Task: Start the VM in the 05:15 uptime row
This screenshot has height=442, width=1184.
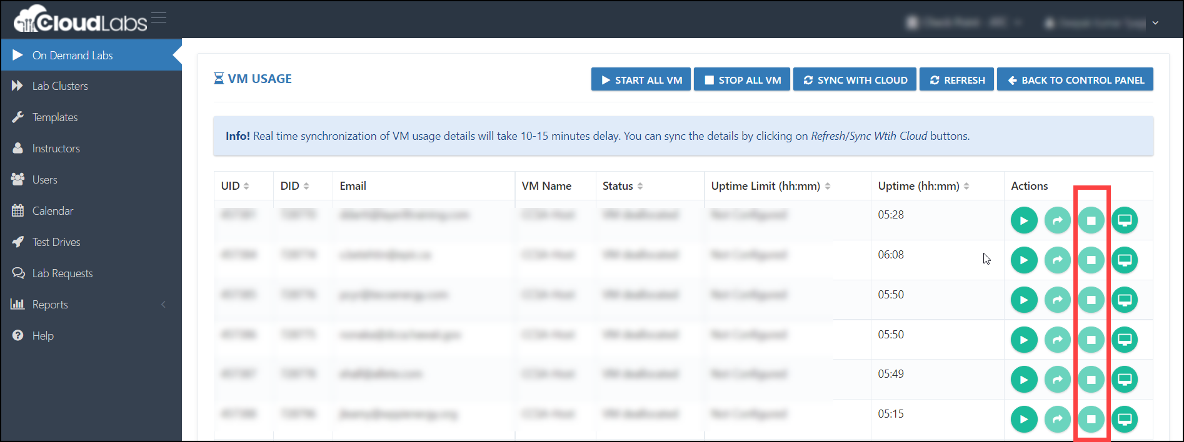Action: point(1024,420)
